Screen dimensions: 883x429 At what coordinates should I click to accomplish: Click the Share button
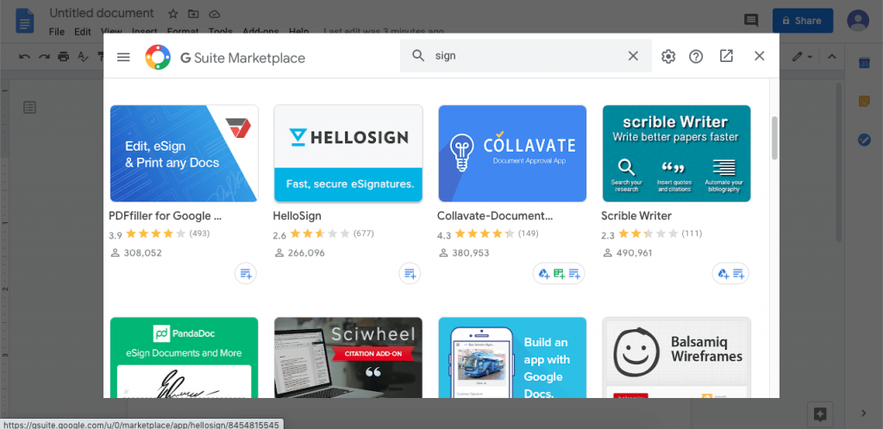click(803, 21)
